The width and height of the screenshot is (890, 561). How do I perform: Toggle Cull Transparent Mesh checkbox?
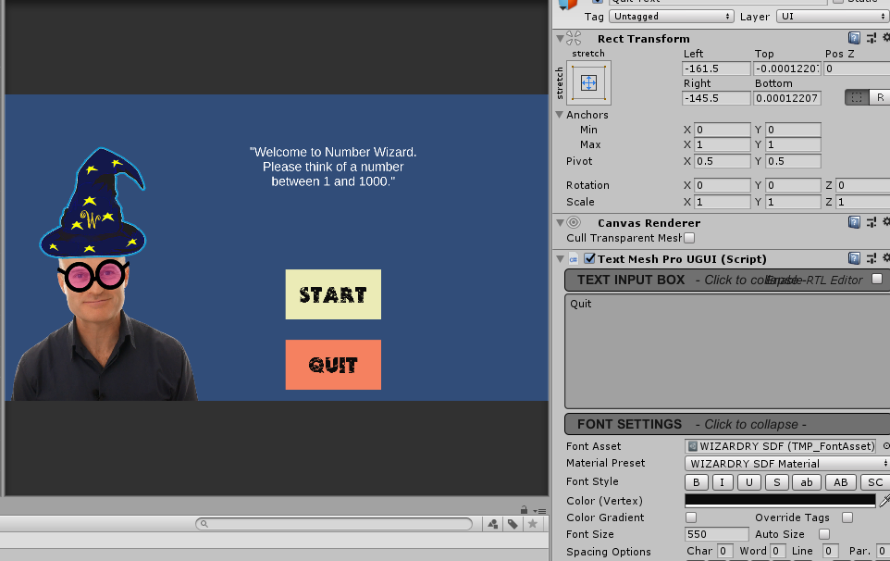point(687,237)
